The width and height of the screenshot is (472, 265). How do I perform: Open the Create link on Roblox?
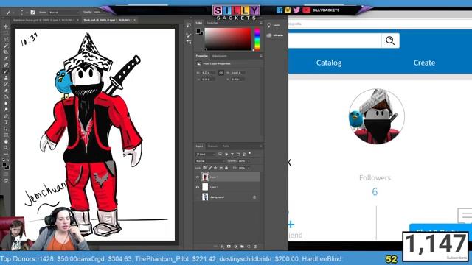[x=424, y=63]
